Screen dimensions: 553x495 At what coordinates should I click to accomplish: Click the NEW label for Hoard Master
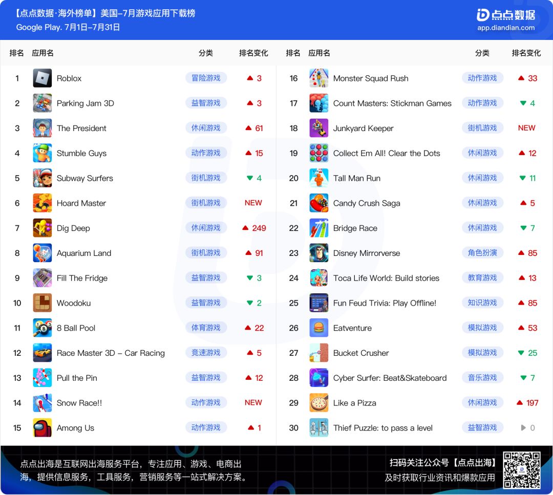point(253,203)
